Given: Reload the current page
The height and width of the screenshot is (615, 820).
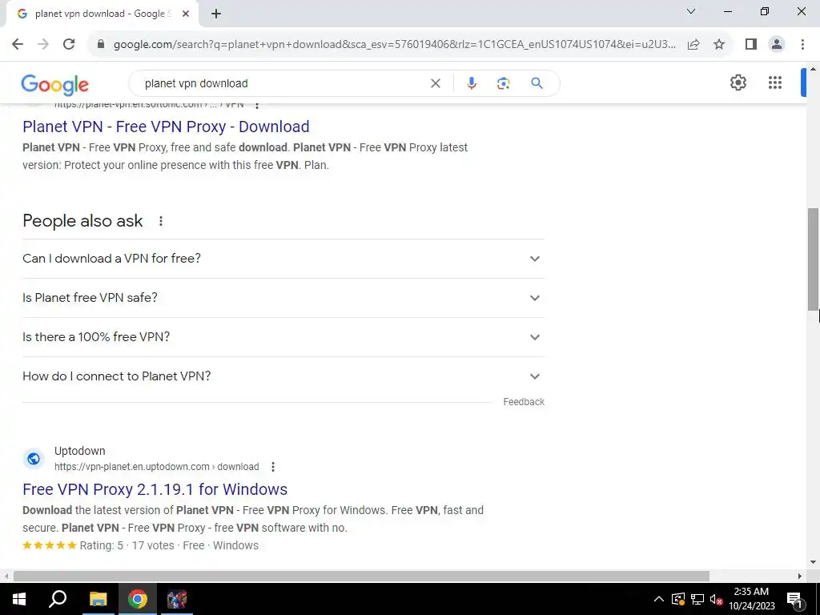Looking at the screenshot, I should (x=69, y=45).
